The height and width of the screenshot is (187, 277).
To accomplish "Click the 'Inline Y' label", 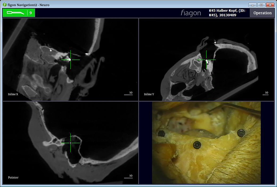I will tap(149, 94).
